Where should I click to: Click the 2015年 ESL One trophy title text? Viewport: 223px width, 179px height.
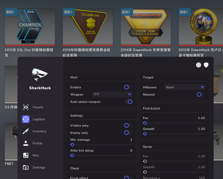point(29,52)
